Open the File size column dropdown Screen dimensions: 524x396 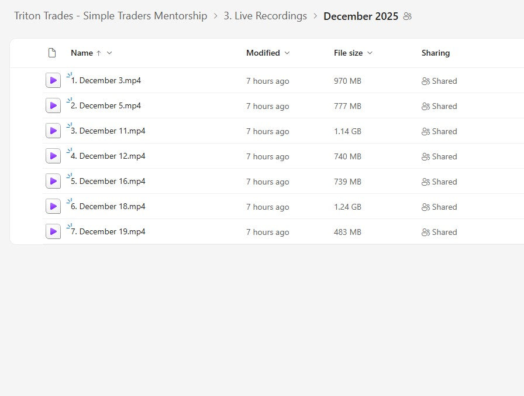click(x=370, y=53)
